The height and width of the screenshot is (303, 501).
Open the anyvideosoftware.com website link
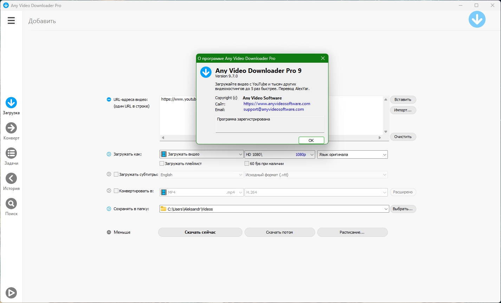[x=277, y=104]
